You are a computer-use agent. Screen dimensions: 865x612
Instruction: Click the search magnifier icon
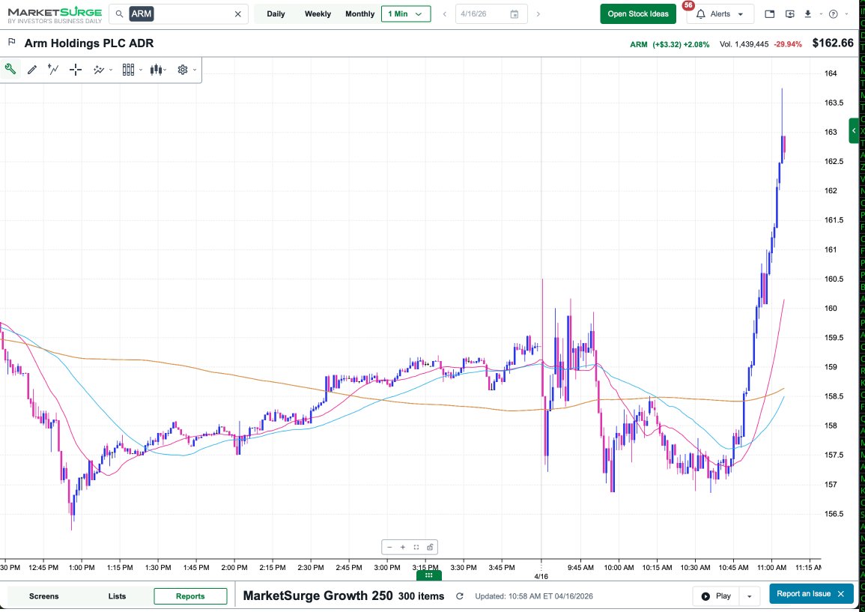(x=119, y=13)
